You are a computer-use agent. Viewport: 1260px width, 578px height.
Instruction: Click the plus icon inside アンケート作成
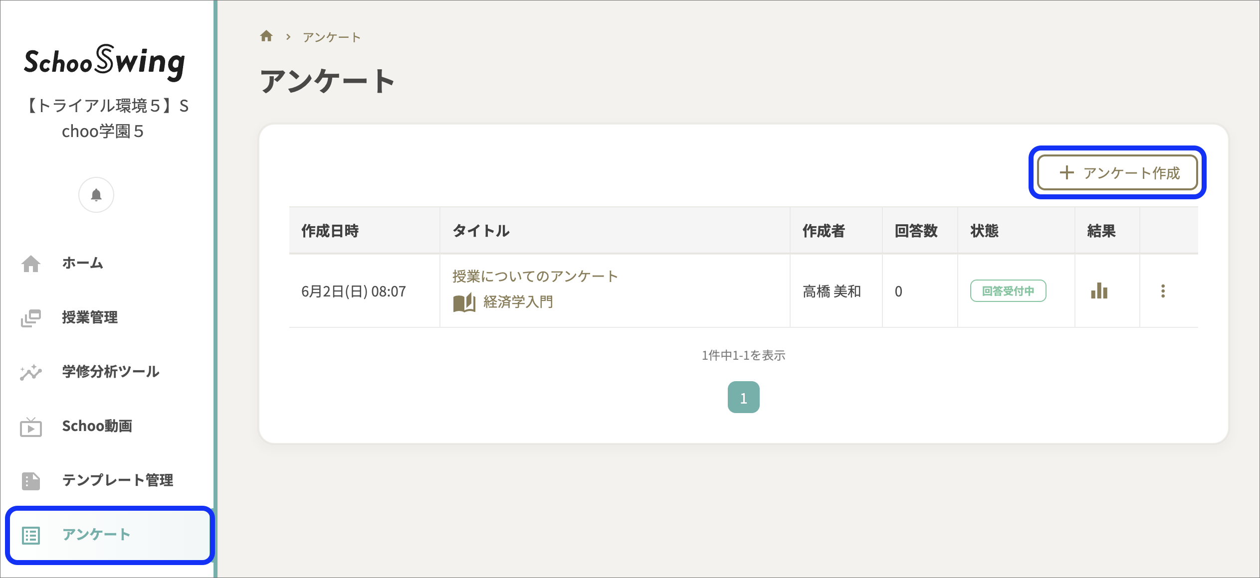[1067, 173]
